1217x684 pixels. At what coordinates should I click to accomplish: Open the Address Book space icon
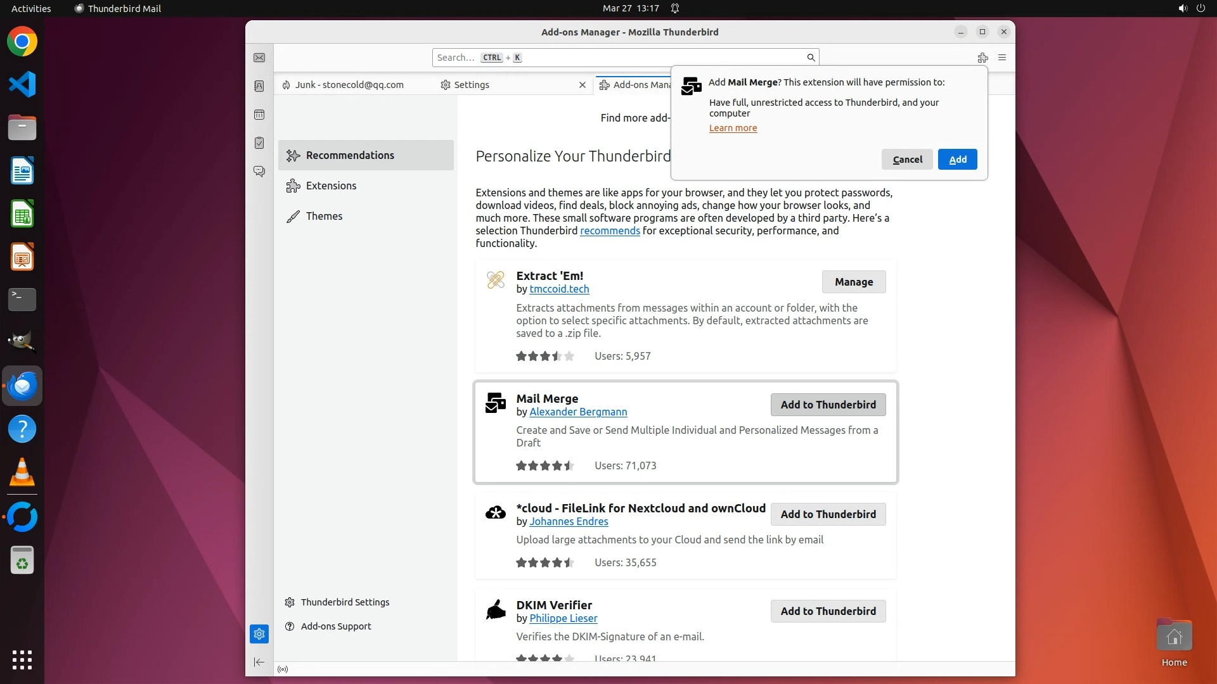point(259,86)
